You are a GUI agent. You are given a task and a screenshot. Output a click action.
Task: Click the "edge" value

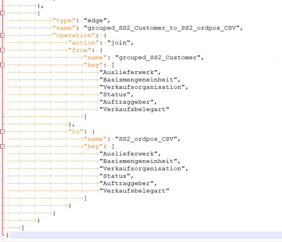(95, 21)
